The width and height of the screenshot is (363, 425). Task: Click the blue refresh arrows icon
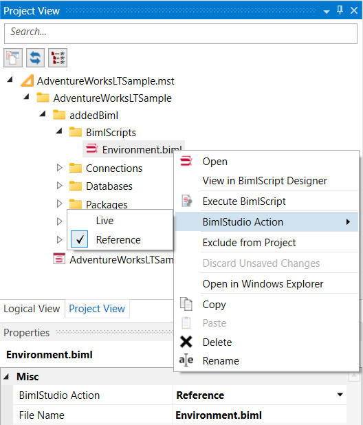pyautogui.click(x=35, y=58)
